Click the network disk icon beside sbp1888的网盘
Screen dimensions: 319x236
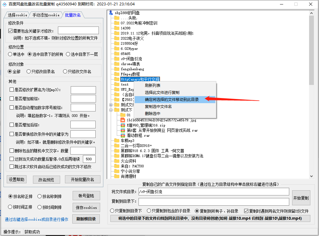111,13
